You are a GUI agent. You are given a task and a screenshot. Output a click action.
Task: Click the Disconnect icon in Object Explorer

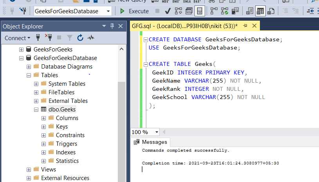[49, 38]
